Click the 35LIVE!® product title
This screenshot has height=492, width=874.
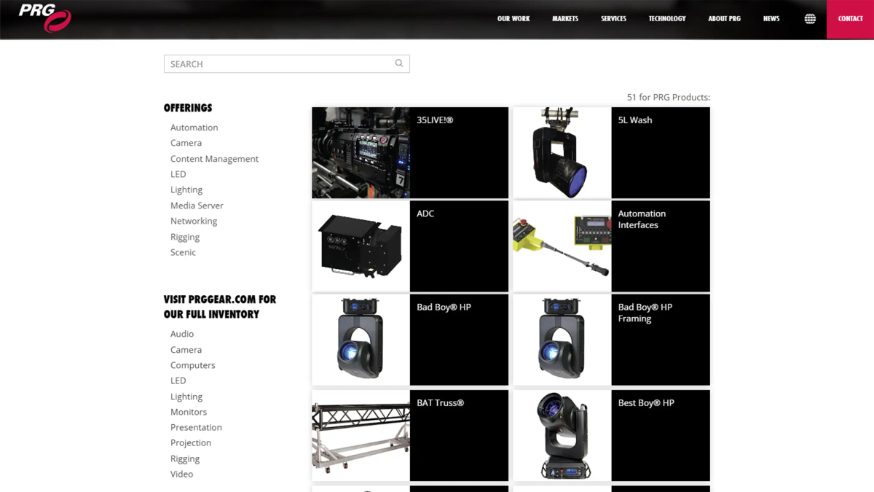click(435, 120)
